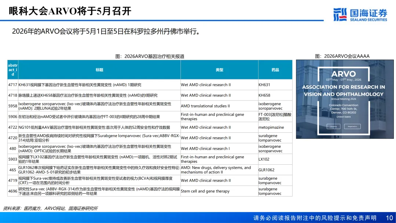396x223 pixels.
Task: Click the 脉络膜上递送KH658 title cell
Action: coord(99,95)
